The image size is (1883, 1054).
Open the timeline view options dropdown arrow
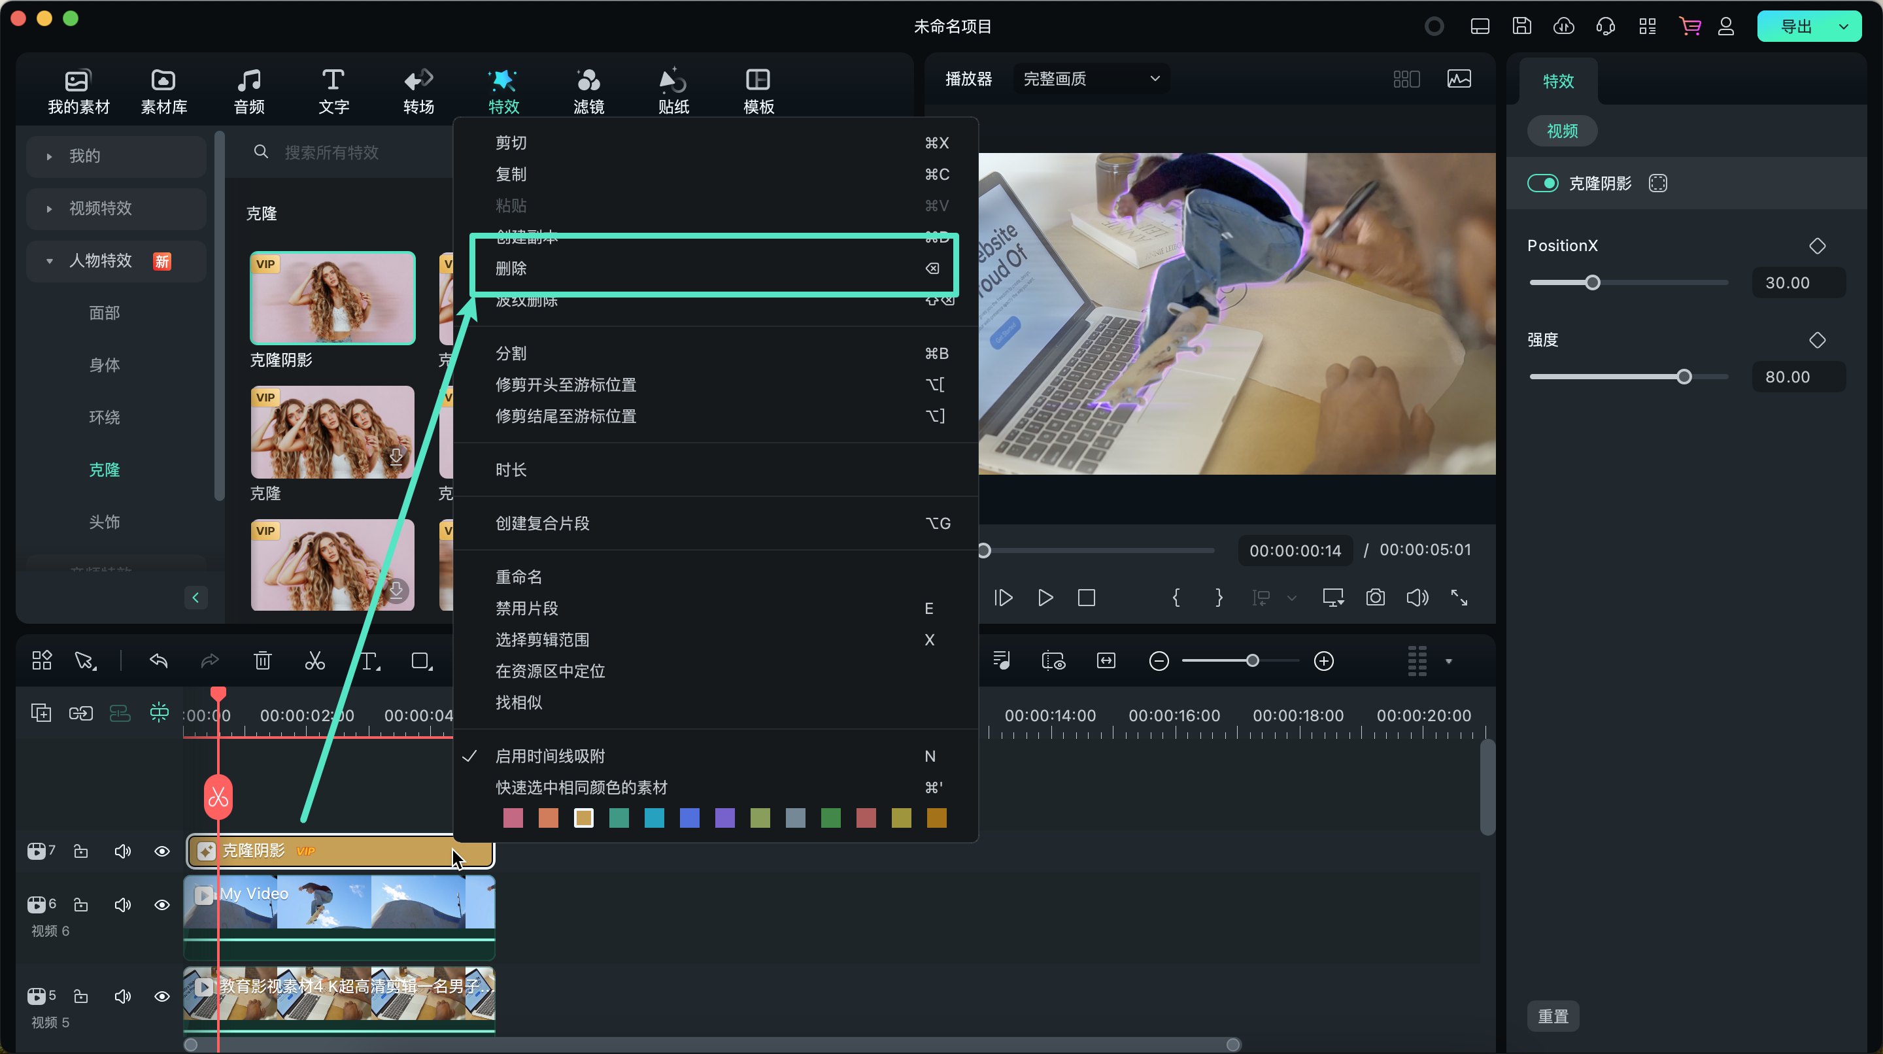coord(1448,662)
